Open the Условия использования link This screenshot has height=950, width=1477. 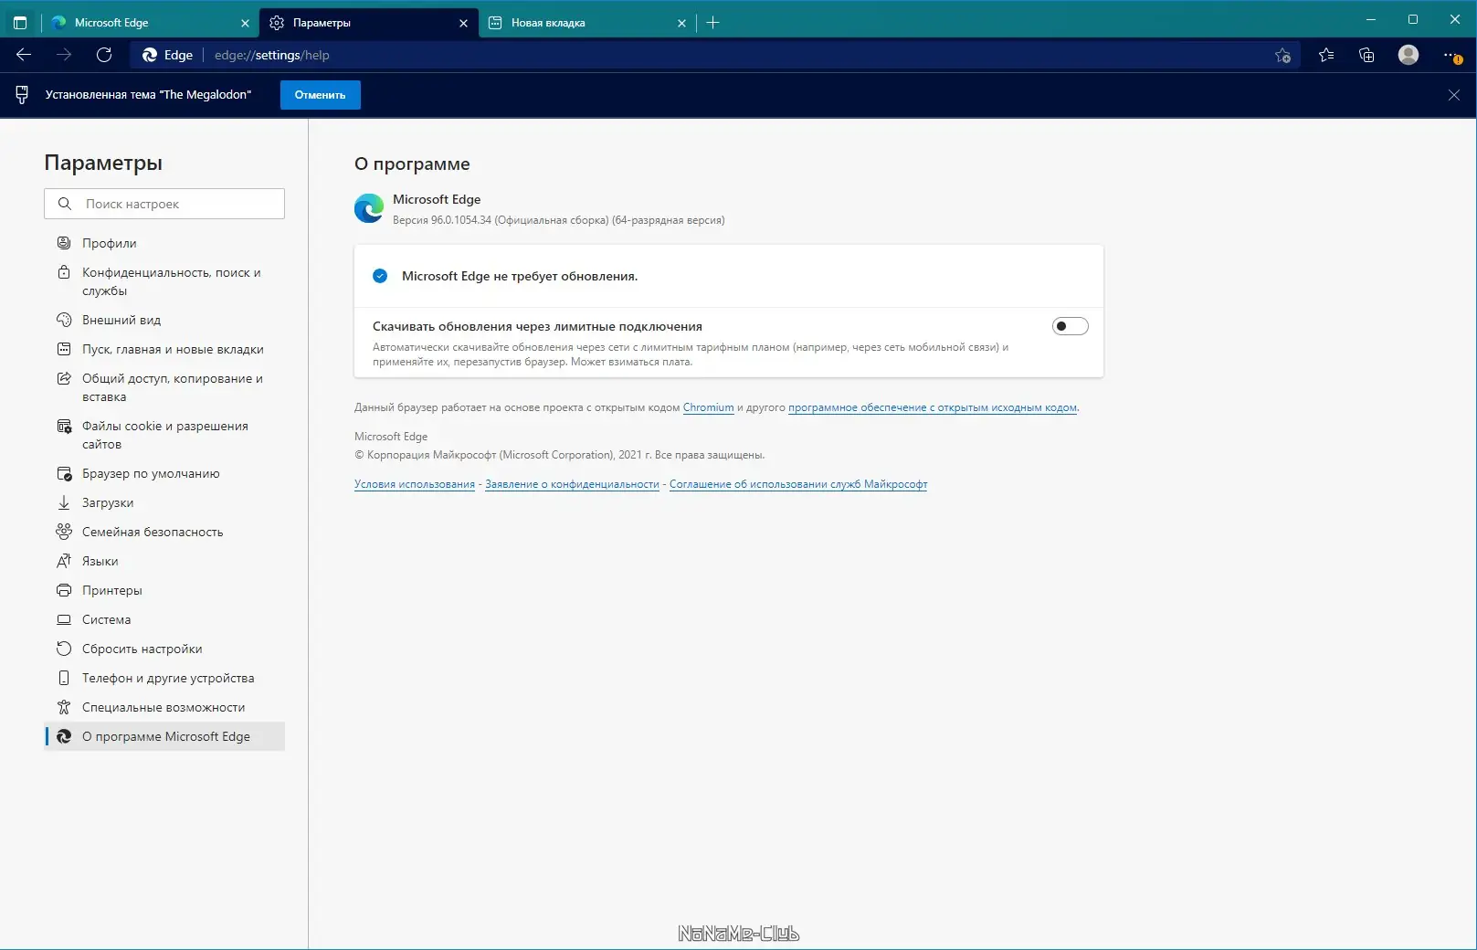click(415, 484)
